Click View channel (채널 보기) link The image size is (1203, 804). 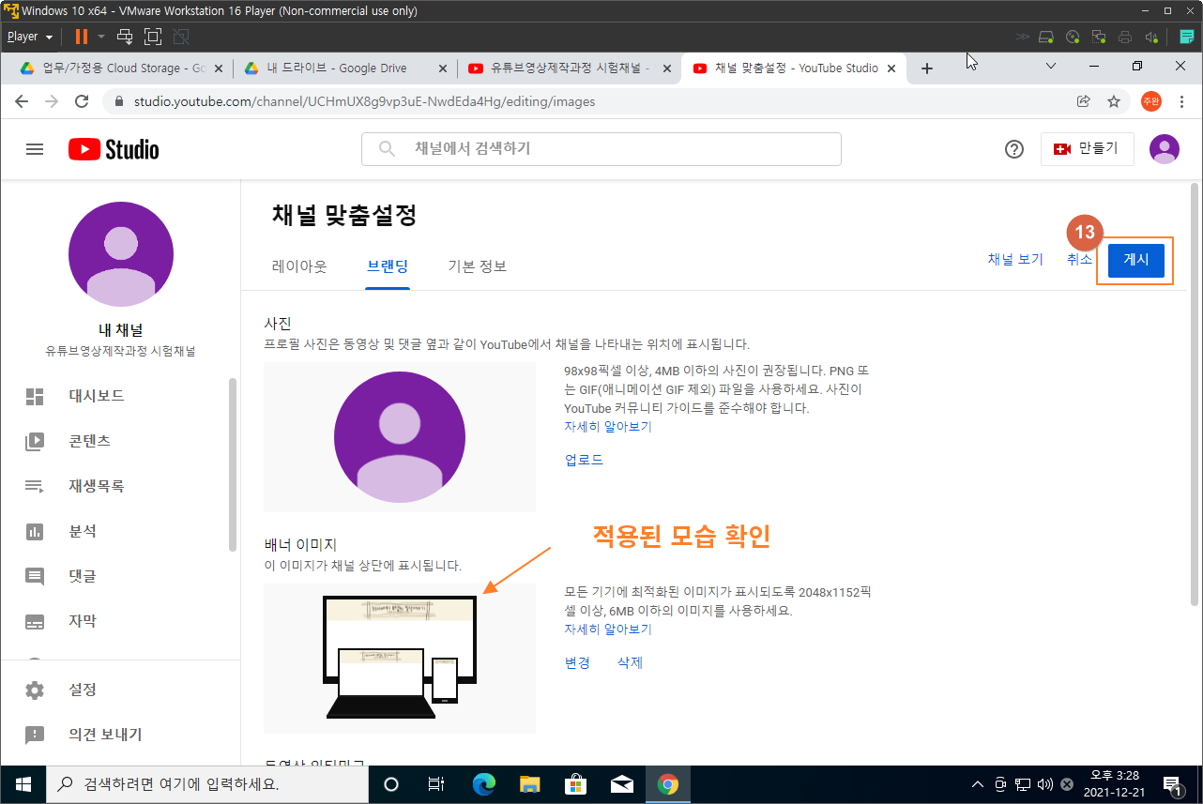click(1015, 260)
